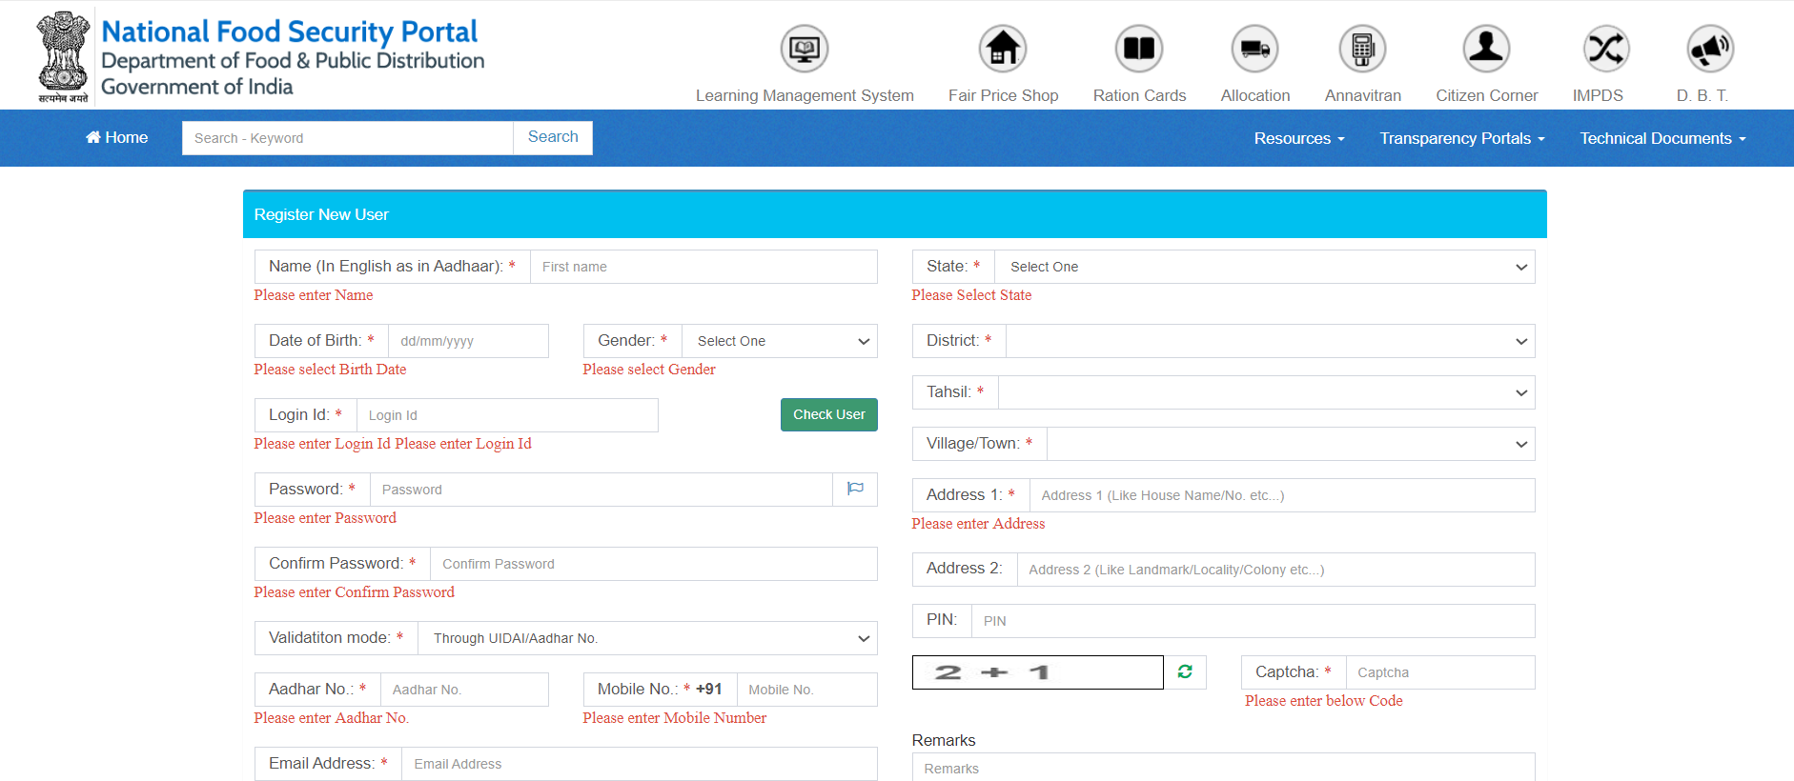The image size is (1794, 781).
Task: Click the Allocation truck icon
Action: click(x=1254, y=49)
